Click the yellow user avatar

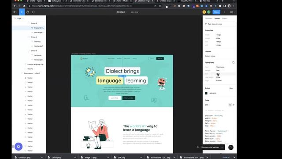pyautogui.click(x=204, y=12)
